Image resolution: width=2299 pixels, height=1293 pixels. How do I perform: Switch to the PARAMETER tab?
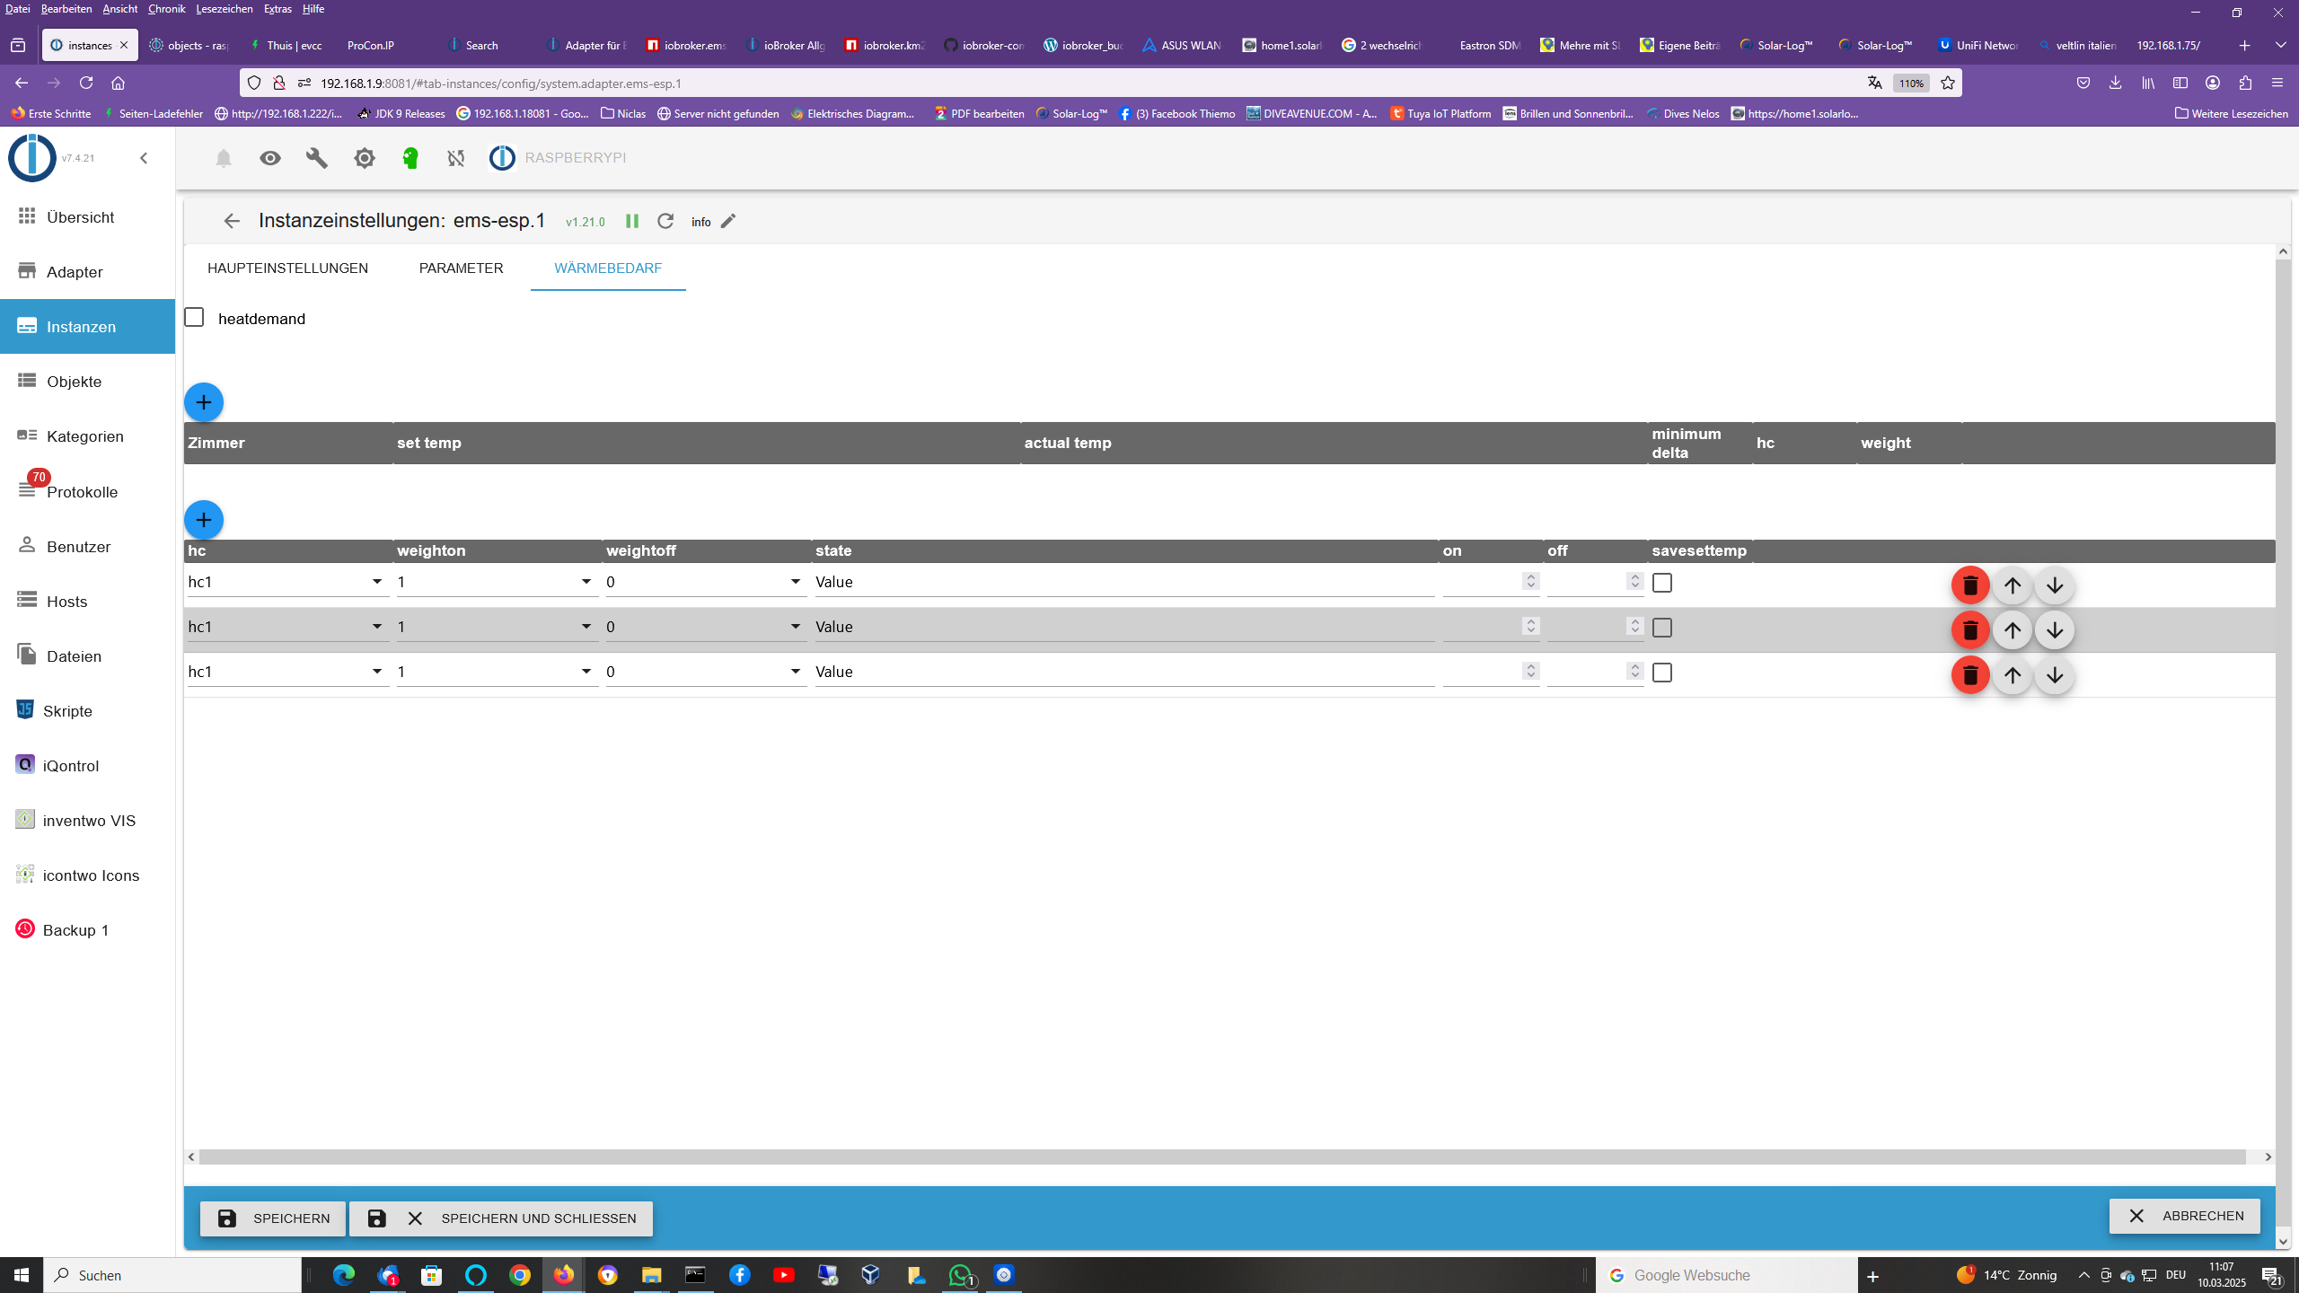click(x=461, y=268)
